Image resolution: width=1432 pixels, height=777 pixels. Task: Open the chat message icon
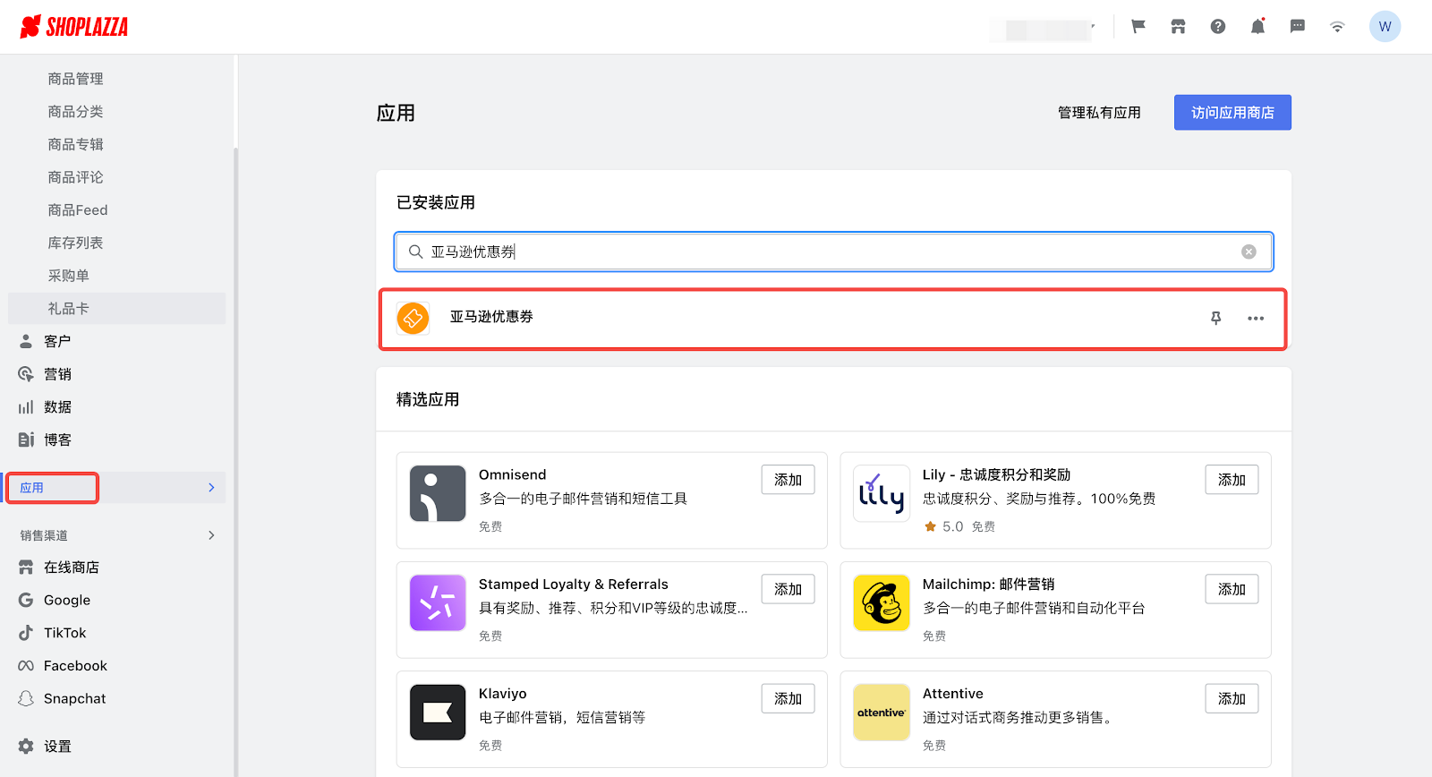1298,27
